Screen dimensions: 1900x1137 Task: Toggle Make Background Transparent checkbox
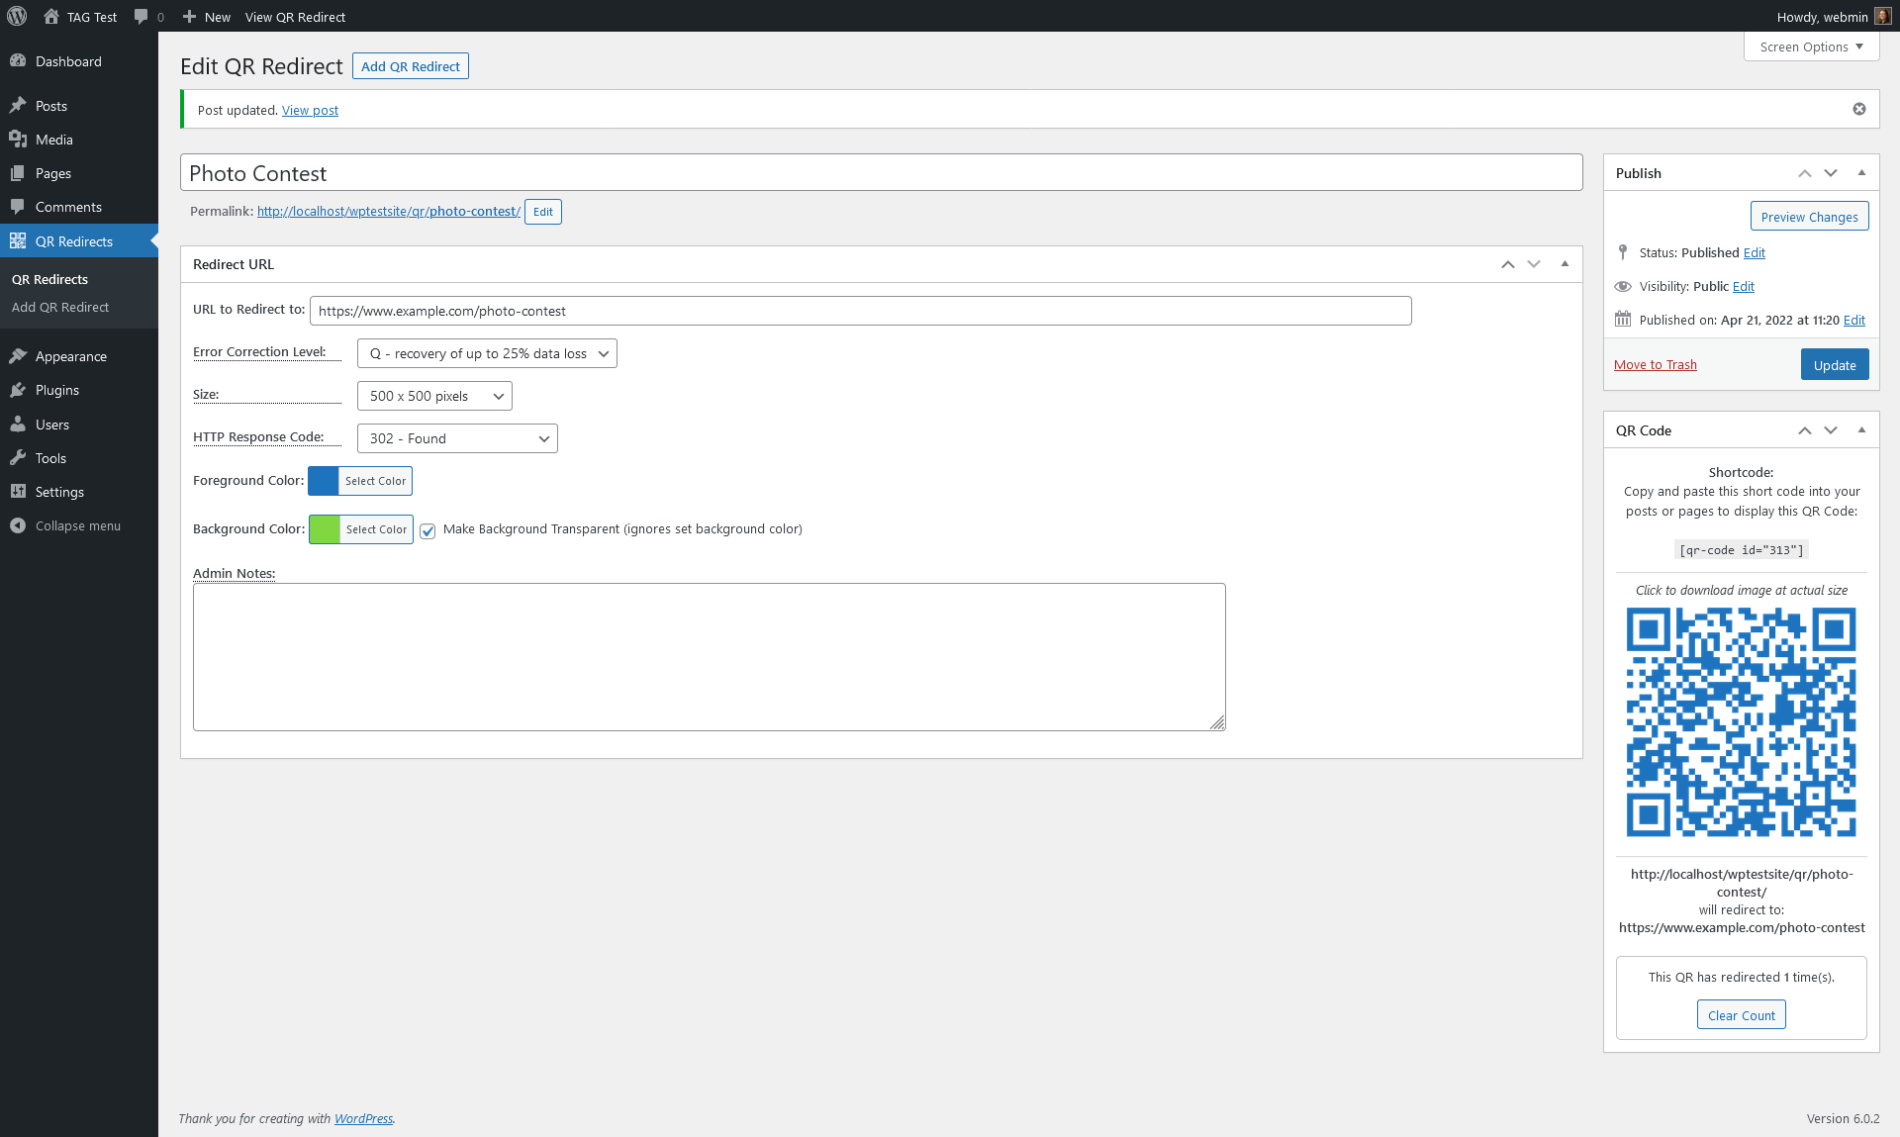(x=429, y=529)
